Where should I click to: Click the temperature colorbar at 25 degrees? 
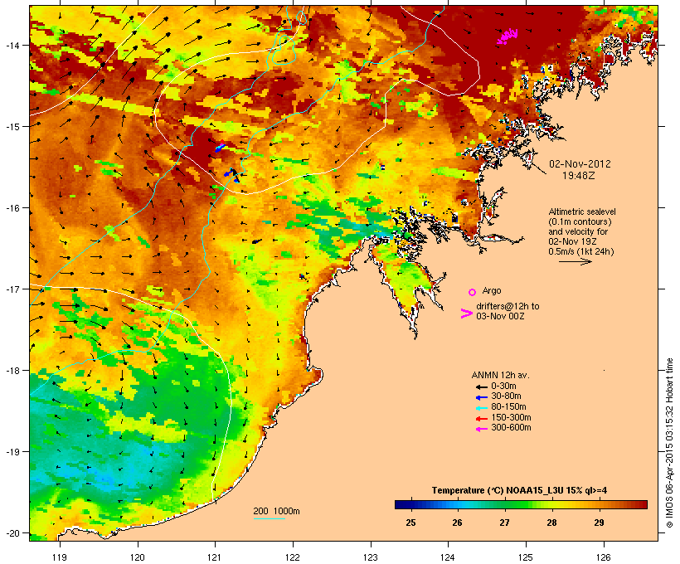click(410, 504)
